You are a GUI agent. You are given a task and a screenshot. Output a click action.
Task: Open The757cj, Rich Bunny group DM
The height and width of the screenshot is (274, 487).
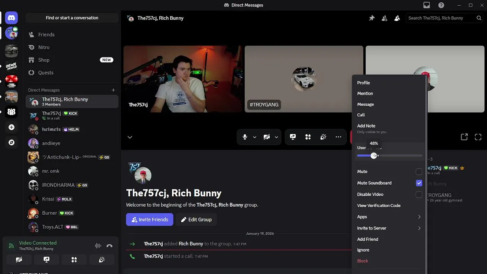(72, 102)
